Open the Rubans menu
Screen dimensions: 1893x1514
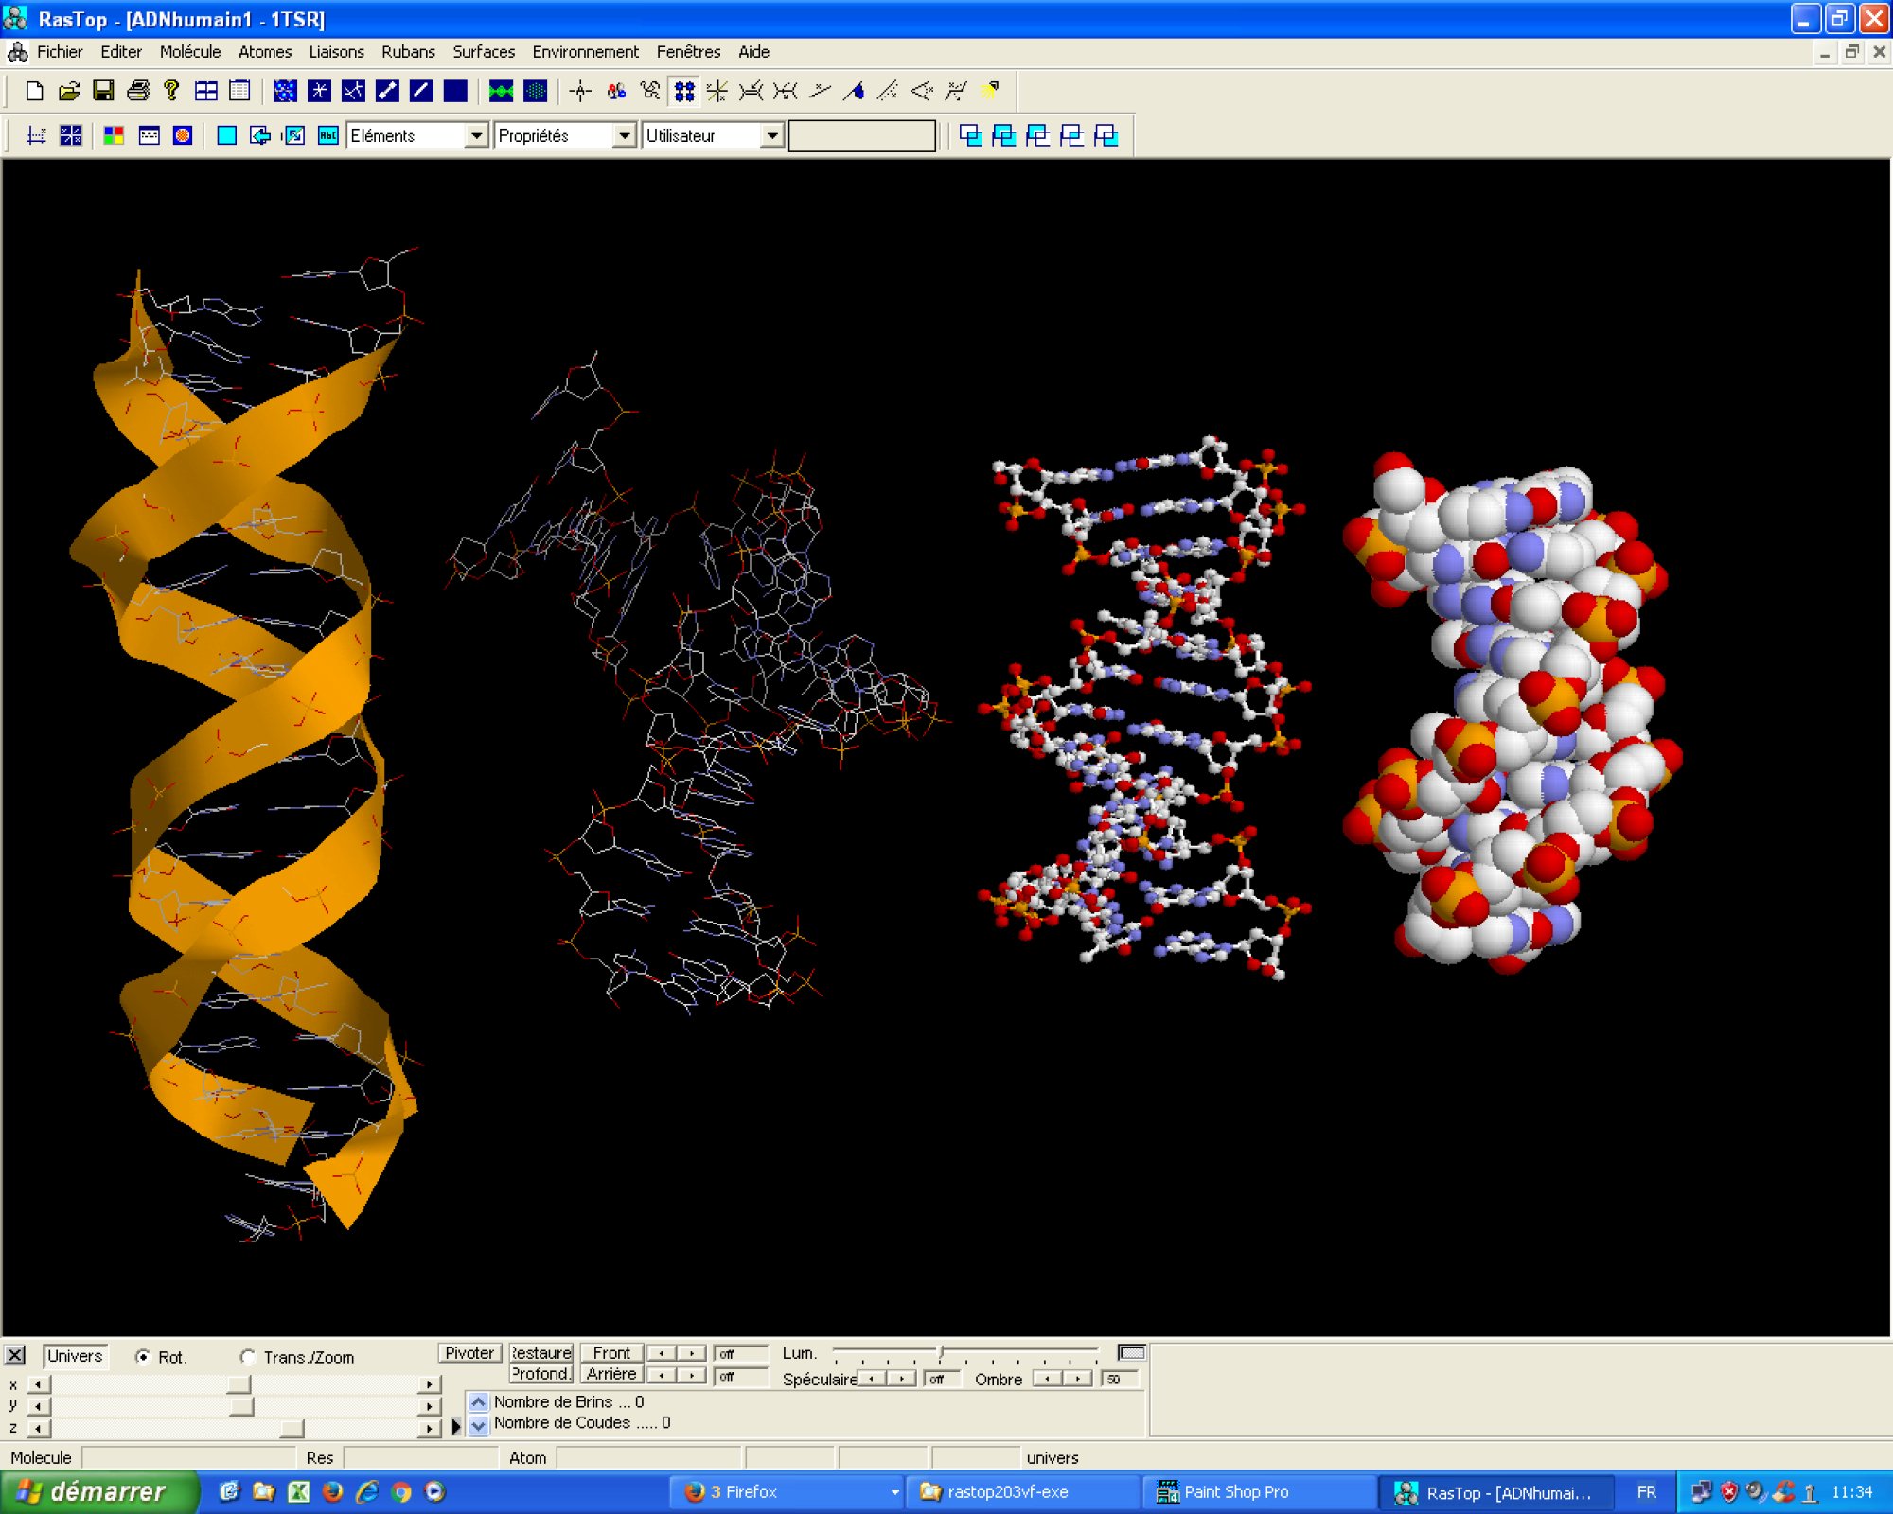click(408, 52)
